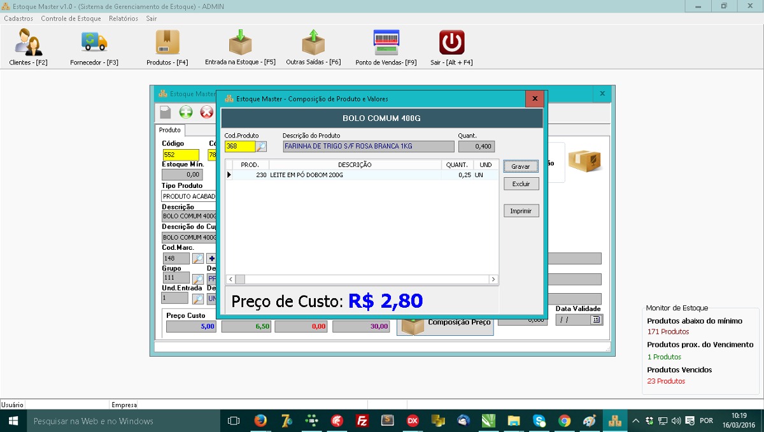Click Estoque Master taskbar icon

(615, 421)
